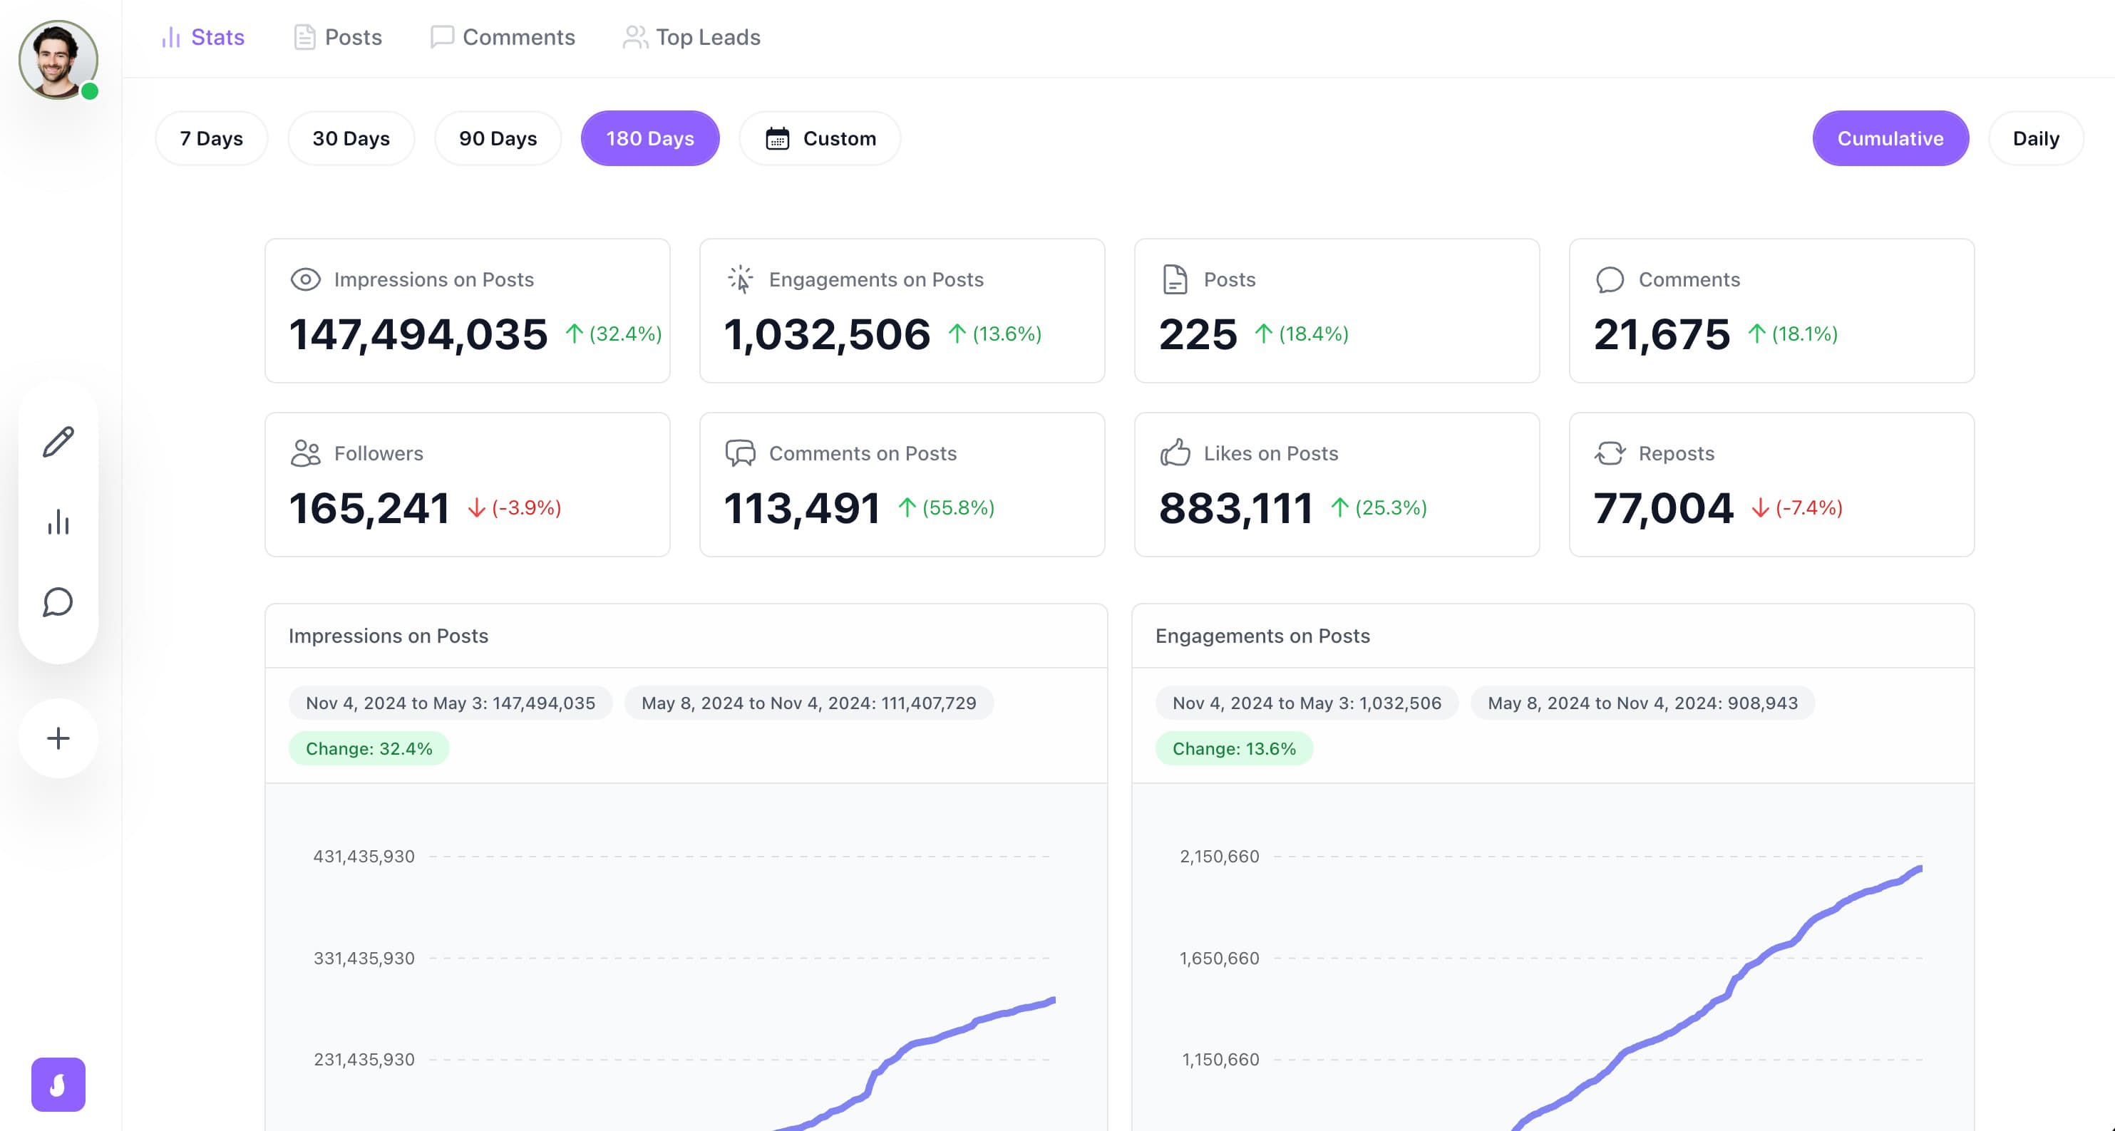Click the eye icon on Impressions card

click(x=305, y=280)
